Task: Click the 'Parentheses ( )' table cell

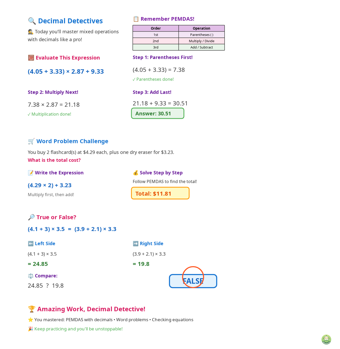Action: click(x=201, y=35)
